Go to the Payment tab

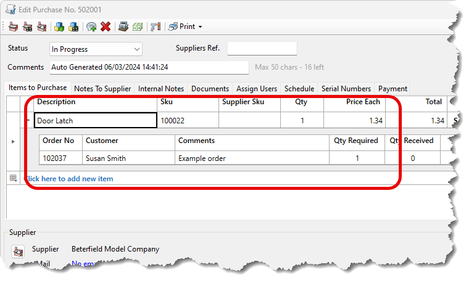[x=392, y=89]
